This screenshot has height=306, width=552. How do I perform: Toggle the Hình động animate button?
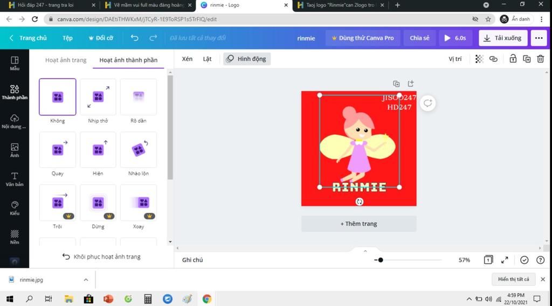247,59
